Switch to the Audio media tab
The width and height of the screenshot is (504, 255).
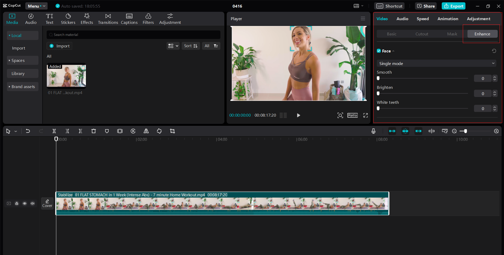[31, 19]
